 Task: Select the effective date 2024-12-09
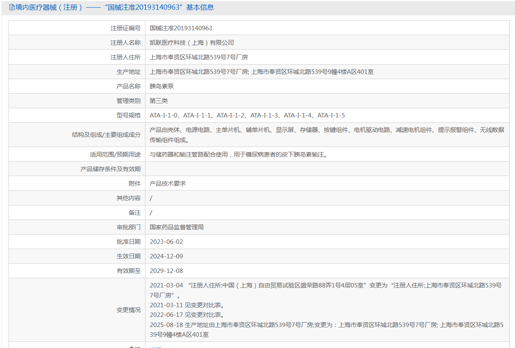point(166,256)
